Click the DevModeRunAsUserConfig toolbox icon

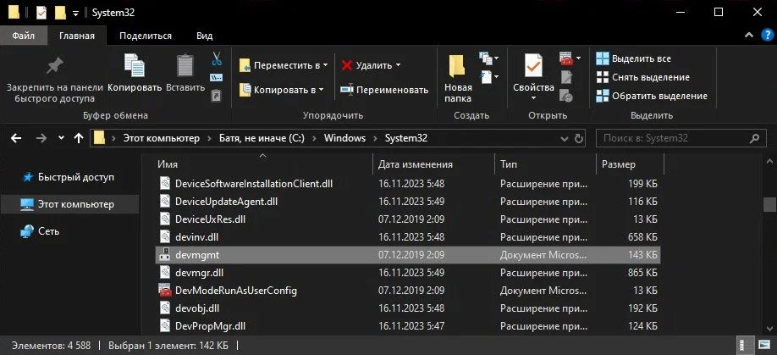pyautogui.click(x=164, y=290)
